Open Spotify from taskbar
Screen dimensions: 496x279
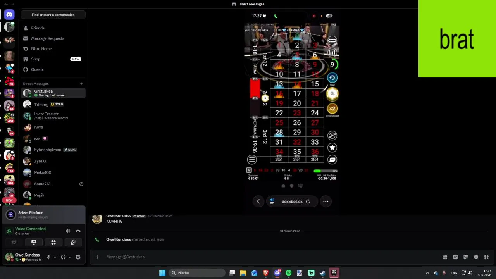[288, 273]
